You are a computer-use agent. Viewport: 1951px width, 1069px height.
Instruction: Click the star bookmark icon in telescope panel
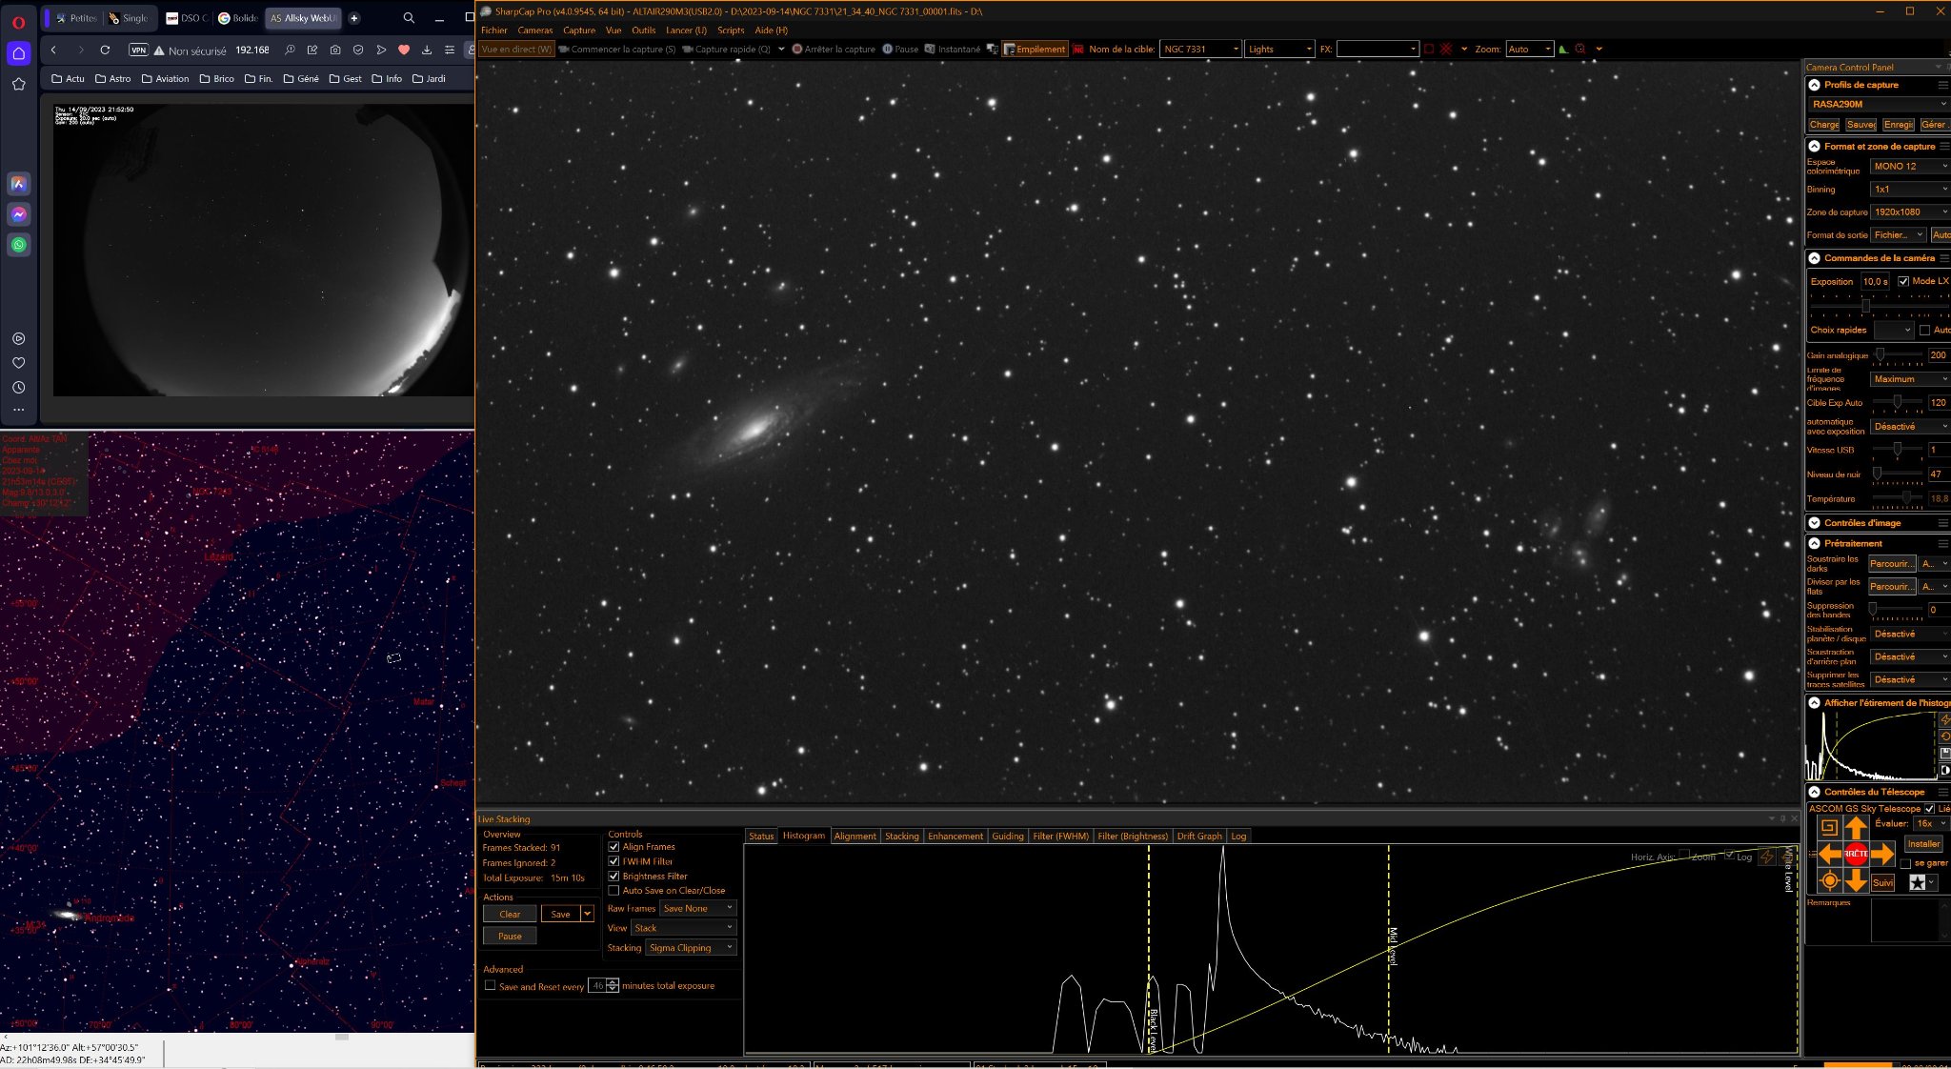coord(1917,883)
